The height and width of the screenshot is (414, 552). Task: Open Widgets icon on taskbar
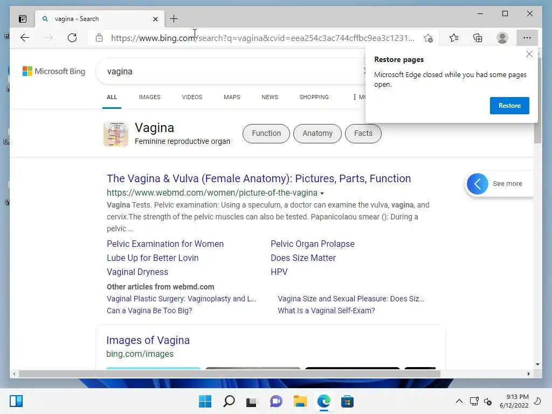tap(16, 401)
